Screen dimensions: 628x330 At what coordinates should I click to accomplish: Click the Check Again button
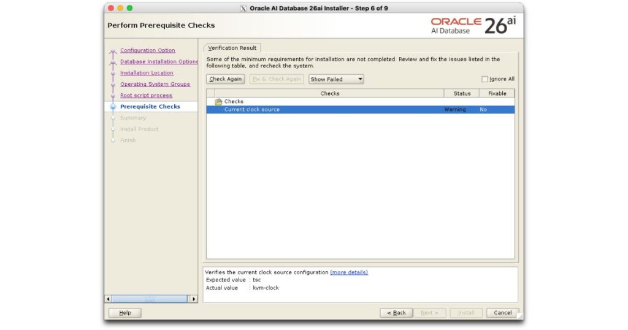(x=226, y=79)
